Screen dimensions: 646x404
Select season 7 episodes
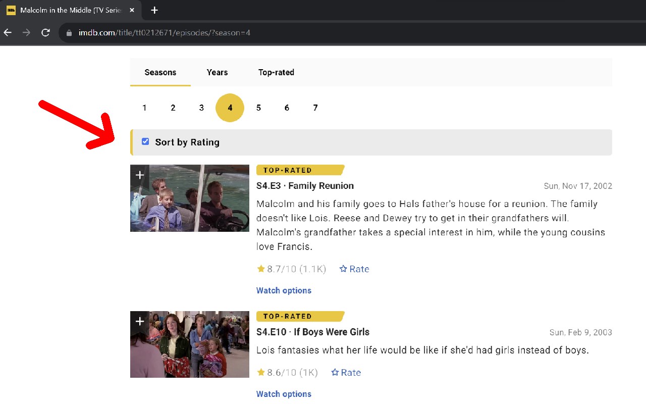tap(315, 108)
